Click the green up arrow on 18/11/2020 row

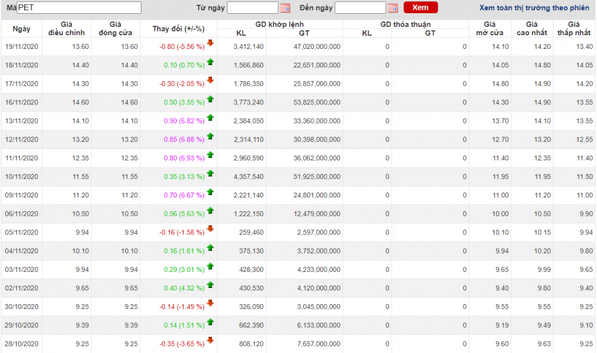tap(210, 61)
